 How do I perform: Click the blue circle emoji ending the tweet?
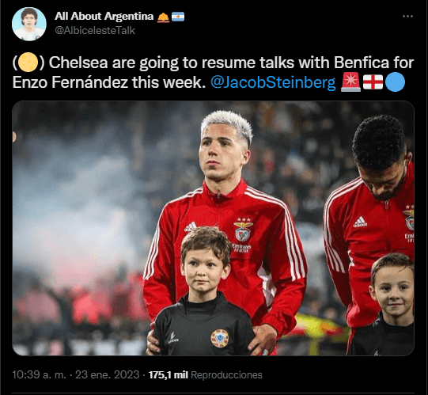pyautogui.click(x=395, y=82)
